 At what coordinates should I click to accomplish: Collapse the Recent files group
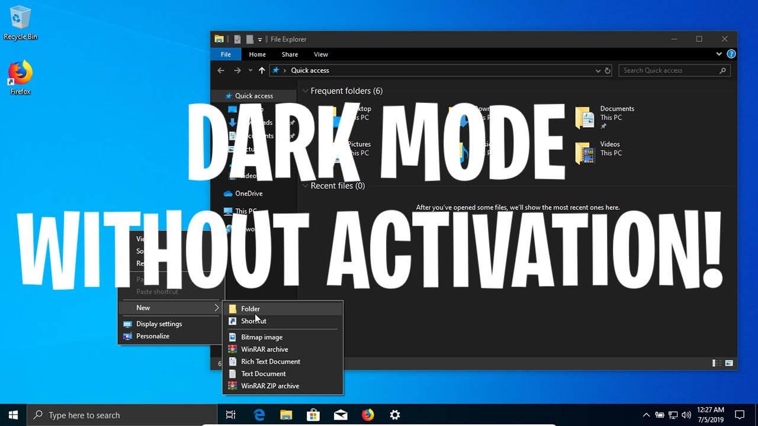coord(306,186)
